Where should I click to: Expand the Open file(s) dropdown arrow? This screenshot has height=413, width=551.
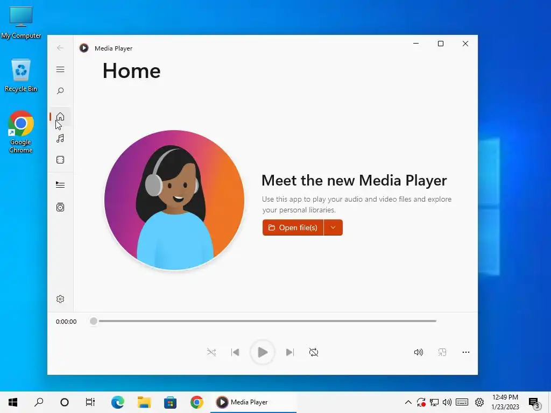point(333,227)
